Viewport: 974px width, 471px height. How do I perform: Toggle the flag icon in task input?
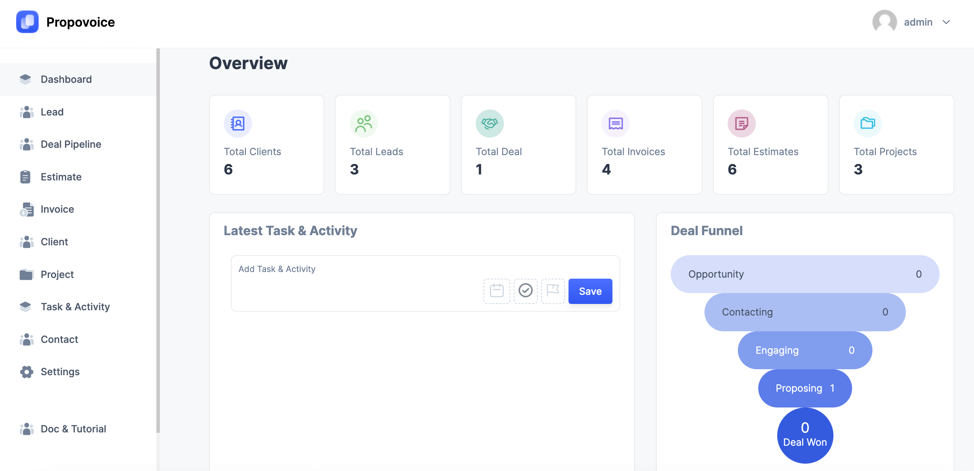553,290
